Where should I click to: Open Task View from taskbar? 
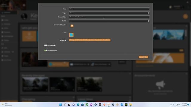69,105
